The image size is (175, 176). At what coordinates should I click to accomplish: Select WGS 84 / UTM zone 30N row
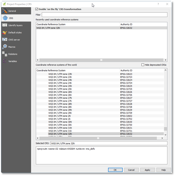point(60,122)
